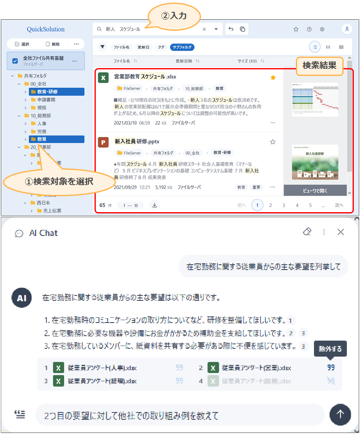Go to results page 5
The width and height of the screenshot is (360, 435).
click(x=310, y=205)
